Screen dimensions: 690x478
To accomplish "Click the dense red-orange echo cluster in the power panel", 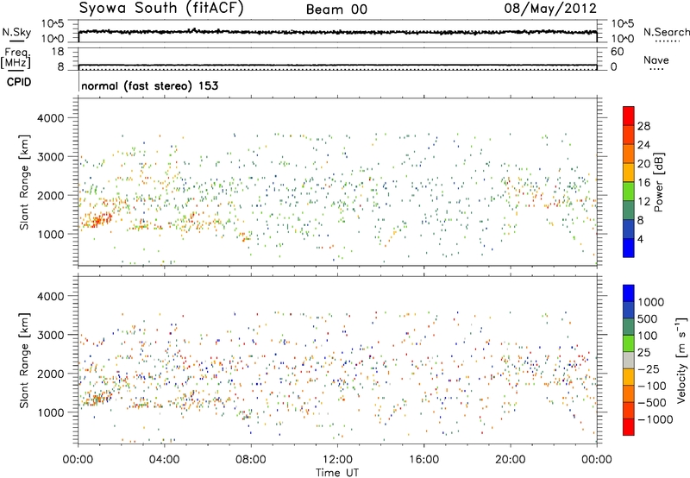I will coord(99,220).
